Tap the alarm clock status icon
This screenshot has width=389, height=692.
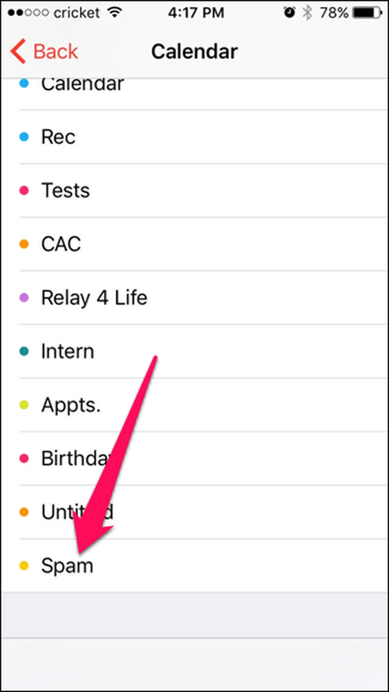(x=289, y=13)
